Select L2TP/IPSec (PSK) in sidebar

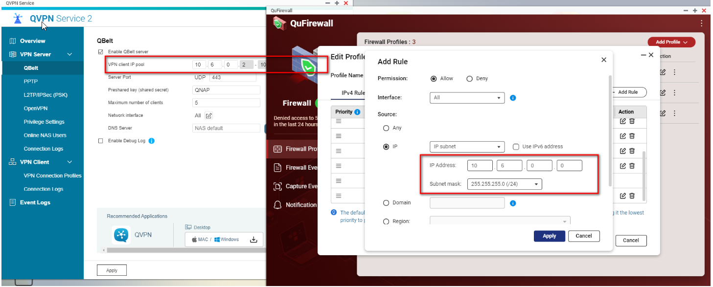point(46,95)
